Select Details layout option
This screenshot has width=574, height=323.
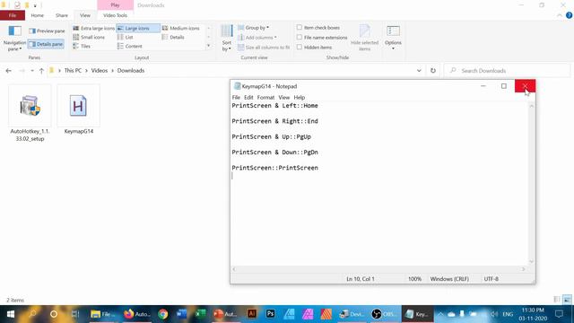(x=173, y=37)
